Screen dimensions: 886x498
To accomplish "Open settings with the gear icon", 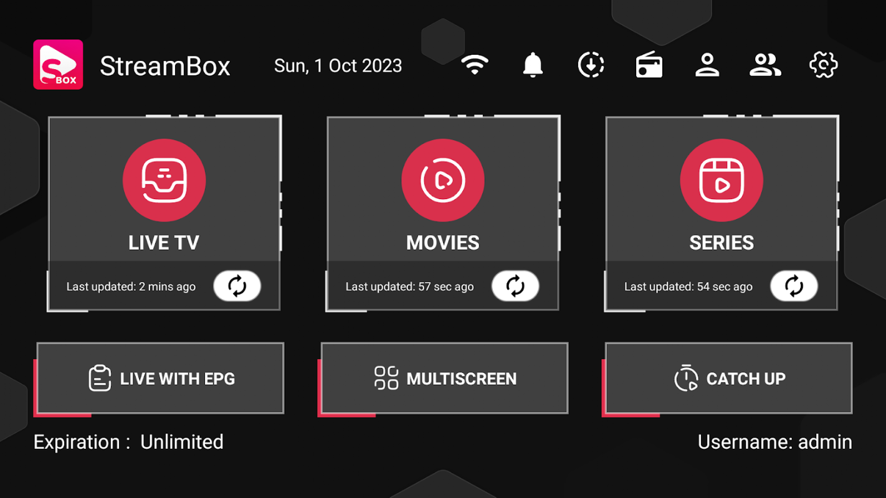I will tap(823, 65).
